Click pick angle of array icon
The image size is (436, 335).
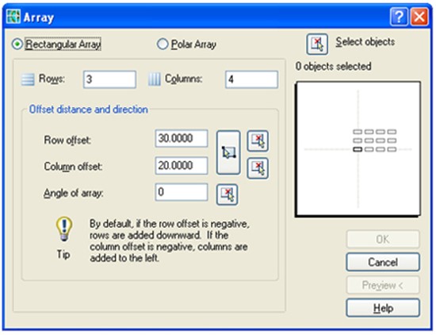point(228,194)
